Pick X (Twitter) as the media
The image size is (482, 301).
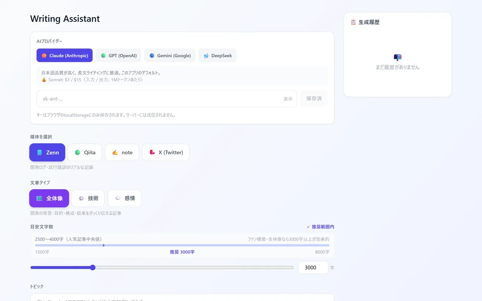tap(166, 152)
